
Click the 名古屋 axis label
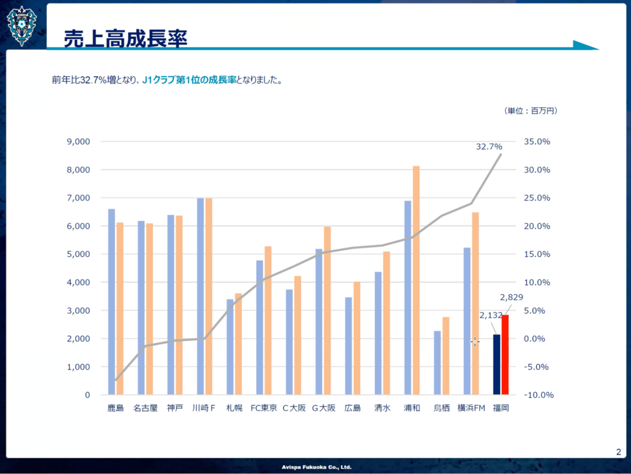pyautogui.click(x=145, y=408)
